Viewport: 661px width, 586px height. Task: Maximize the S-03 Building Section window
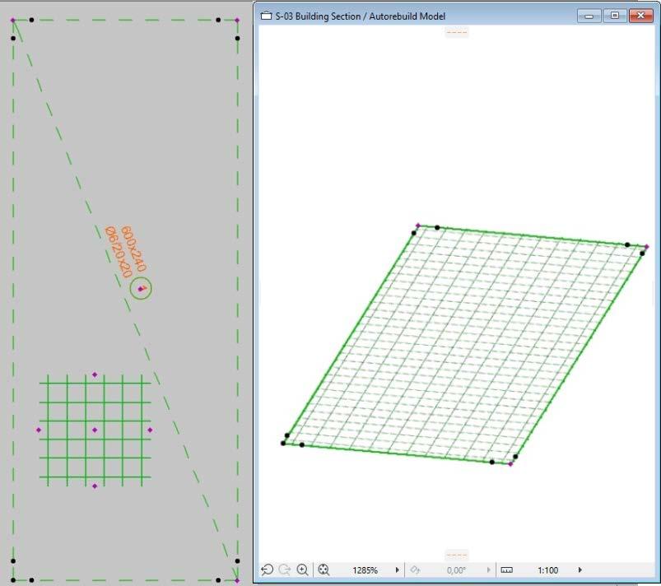click(615, 16)
